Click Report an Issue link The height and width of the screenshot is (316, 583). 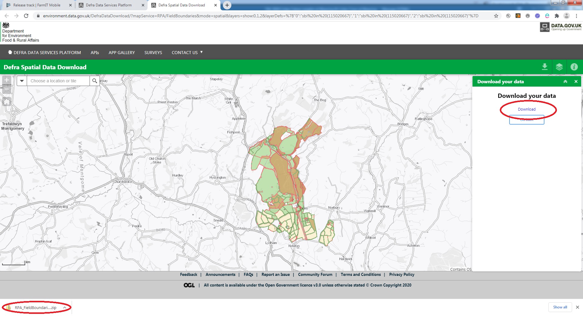pos(276,274)
